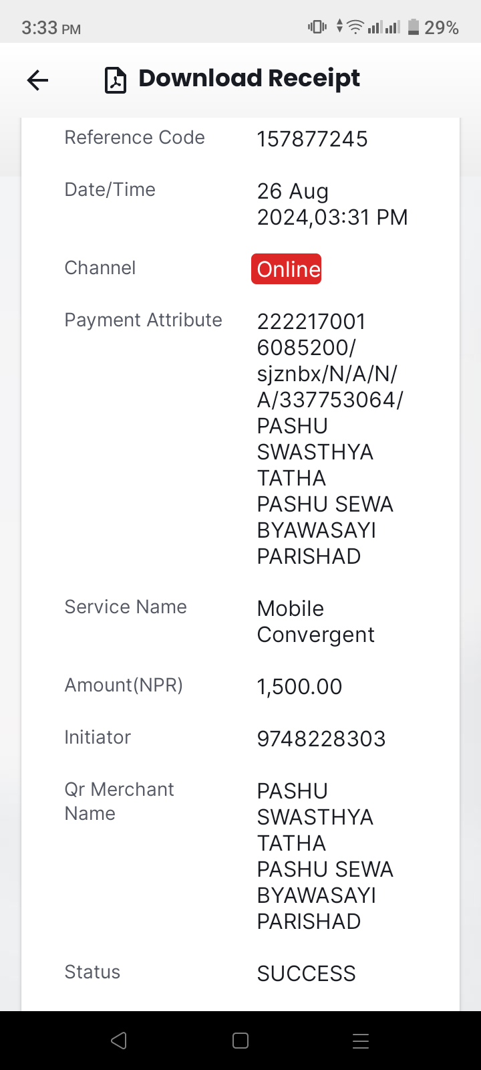Tap the Wi-Fi status icon
Image resolution: width=481 pixels, height=1070 pixels.
tap(356, 27)
